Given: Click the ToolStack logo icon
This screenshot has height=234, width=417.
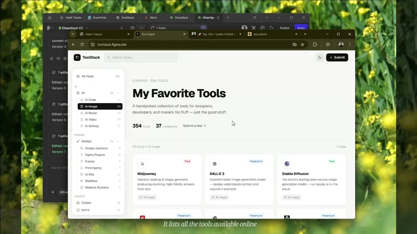Looking at the screenshot, I should pyautogui.click(x=77, y=58).
